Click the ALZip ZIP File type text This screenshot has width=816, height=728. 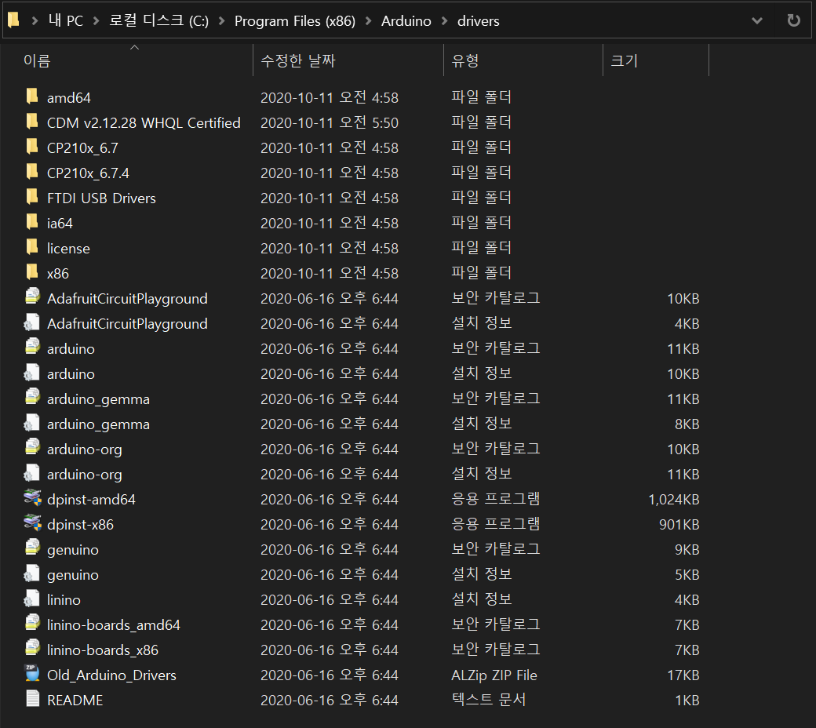494,675
